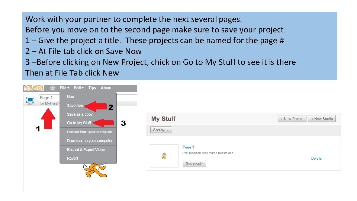Open the Edit menu dropdown

(x=78, y=88)
